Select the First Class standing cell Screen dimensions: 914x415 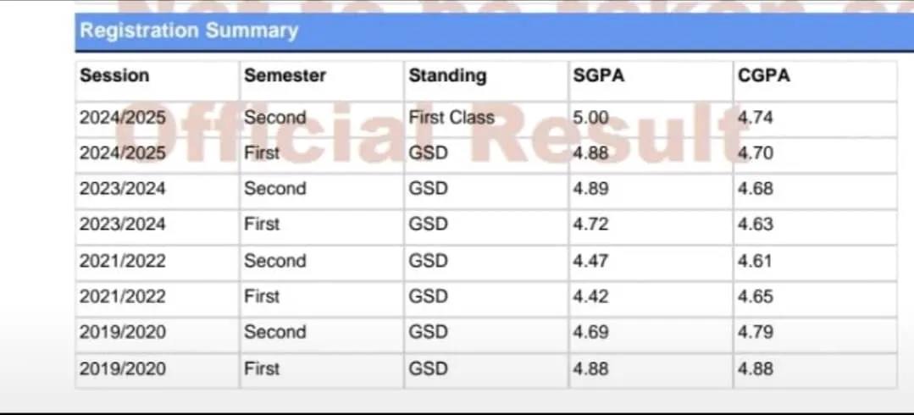pos(451,118)
